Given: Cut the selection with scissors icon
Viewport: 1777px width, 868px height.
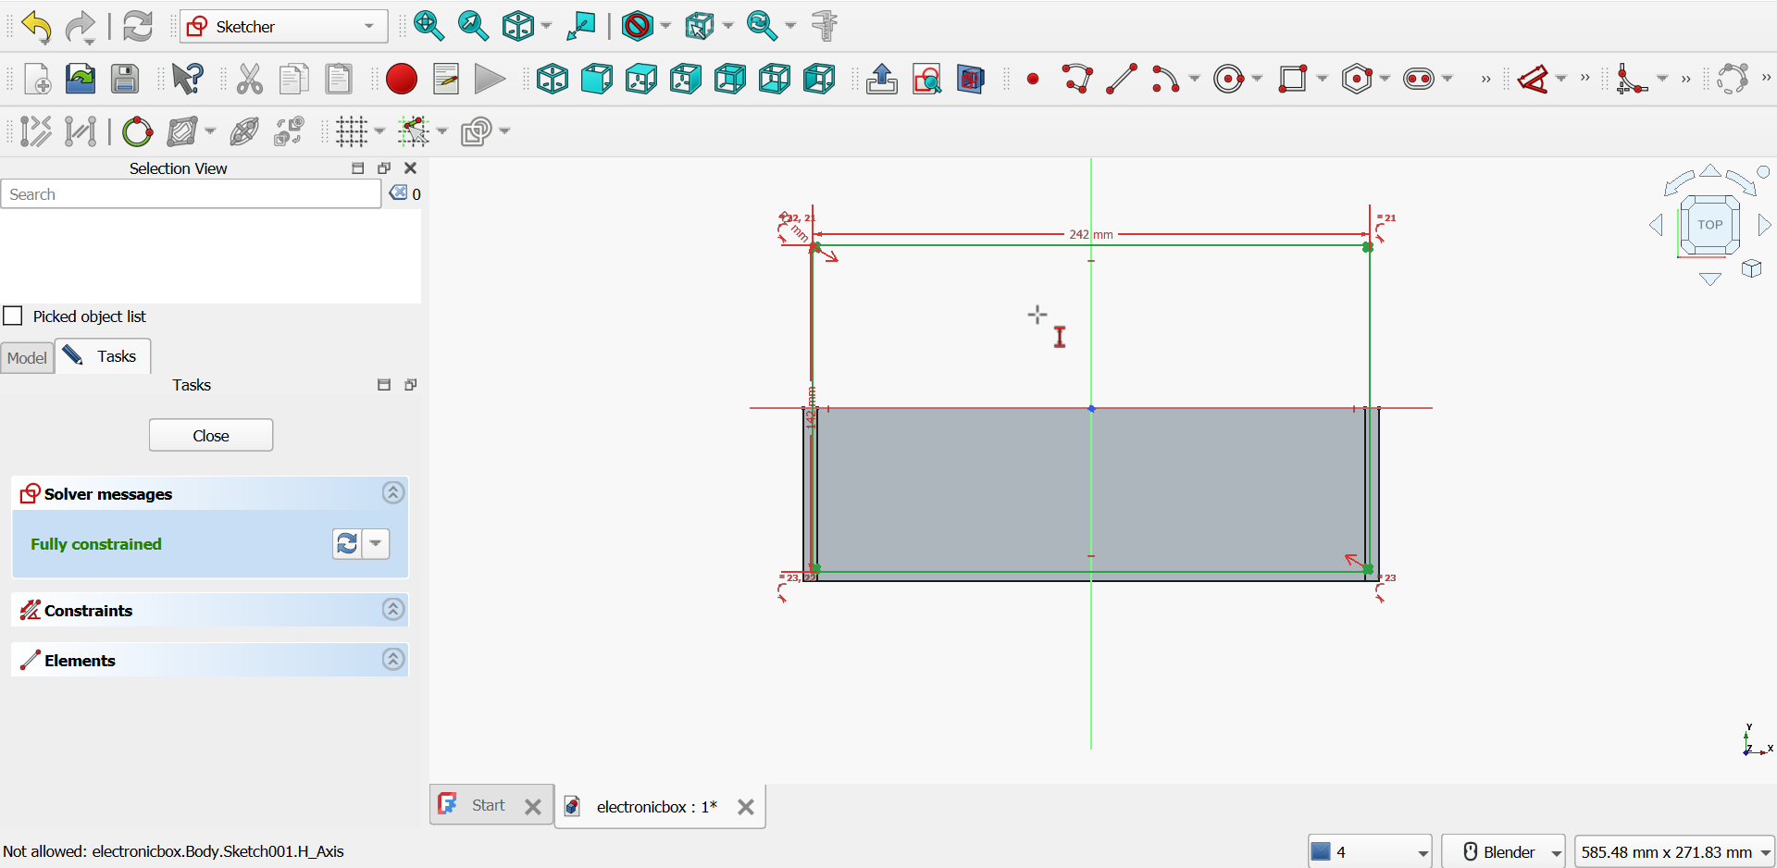Looking at the screenshot, I should tap(249, 80).
